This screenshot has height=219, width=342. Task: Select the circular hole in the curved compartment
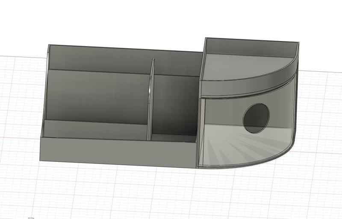256,118
